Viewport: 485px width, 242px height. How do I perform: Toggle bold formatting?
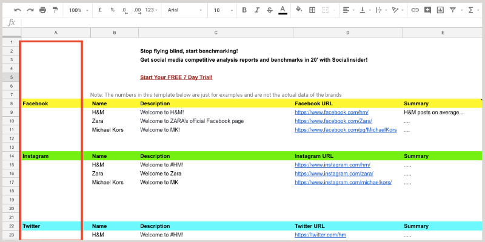tap(244, 10)
